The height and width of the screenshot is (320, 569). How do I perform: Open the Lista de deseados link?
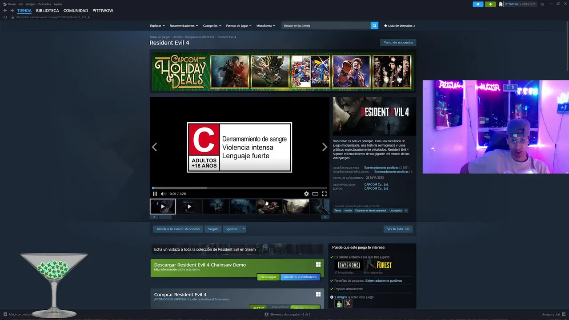[400, 26]
